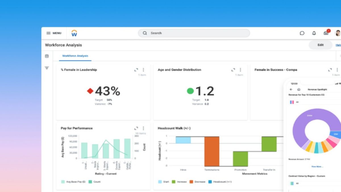The width and height of the screenshot is (341, 192).
Task: Open more options for % Female in Leadership
Action: [x=143, y=70]
